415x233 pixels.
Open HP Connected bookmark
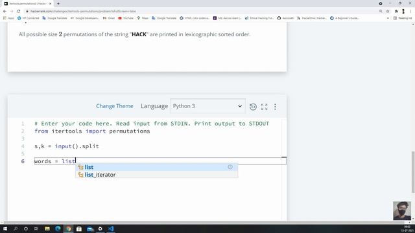tap(29, 18)
